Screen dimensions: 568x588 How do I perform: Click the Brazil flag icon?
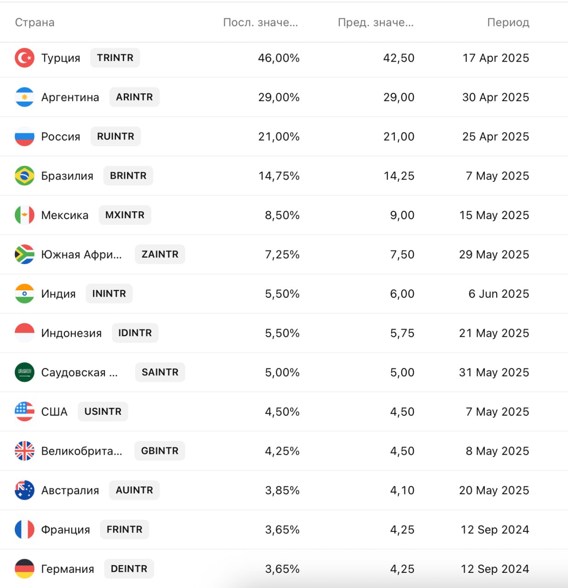[x=24, y=175]
